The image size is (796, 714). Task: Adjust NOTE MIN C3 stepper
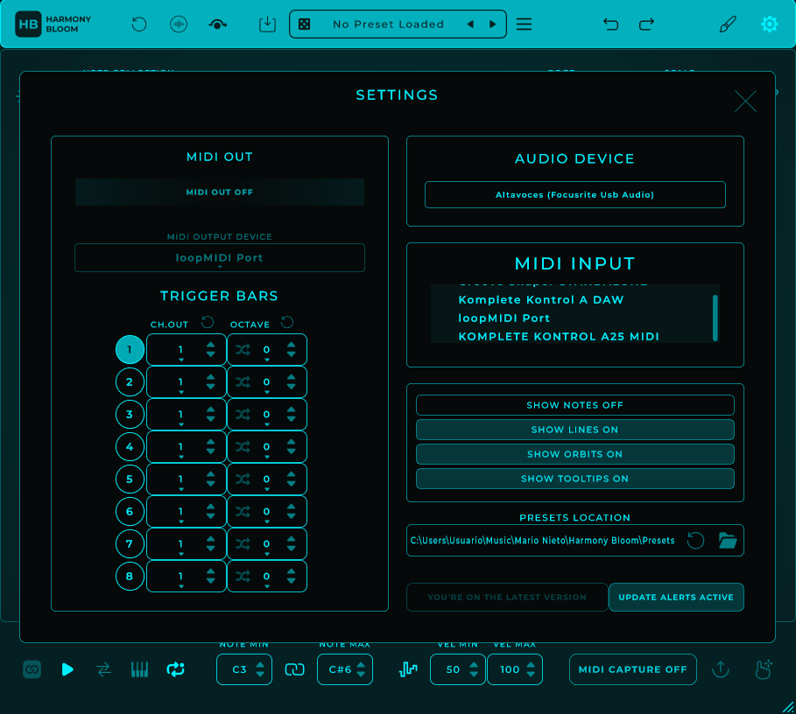point(260,669)
